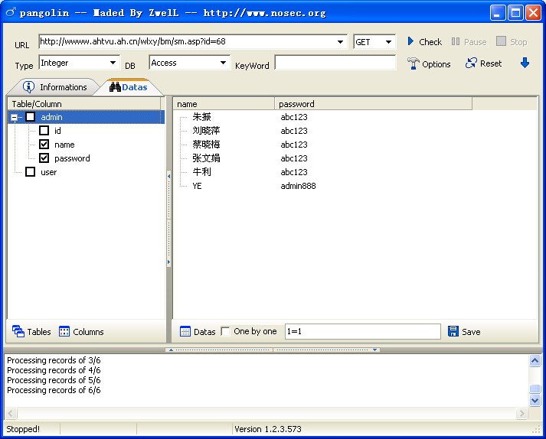The height and width of the screenshot is (439, 546).
Task: Click the Reset arrows icon
Action: pyautogui.click(x=471, y=63)
